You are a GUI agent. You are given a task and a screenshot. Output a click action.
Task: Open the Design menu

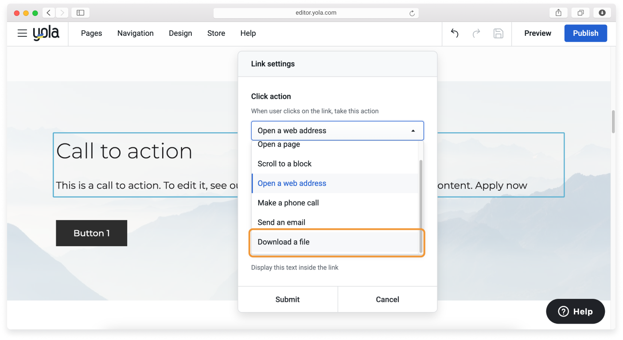point(180,33)
